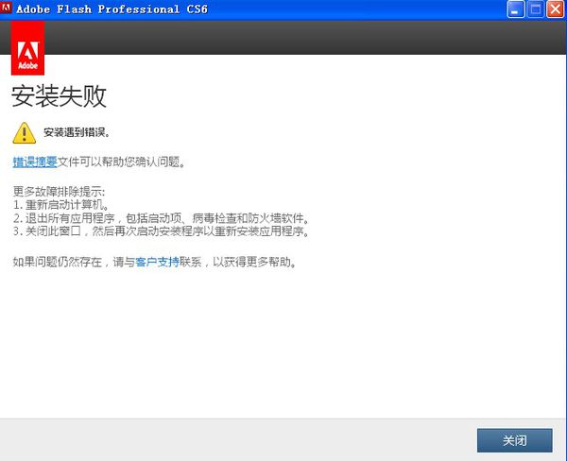Click the yellow warning triangle icon

25,133
